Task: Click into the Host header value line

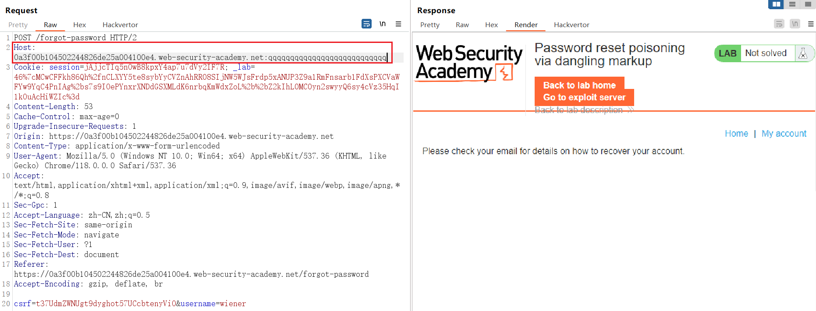Action: click(201, 57)
